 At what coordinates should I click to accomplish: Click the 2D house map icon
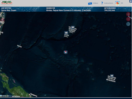tap(118, 3)
